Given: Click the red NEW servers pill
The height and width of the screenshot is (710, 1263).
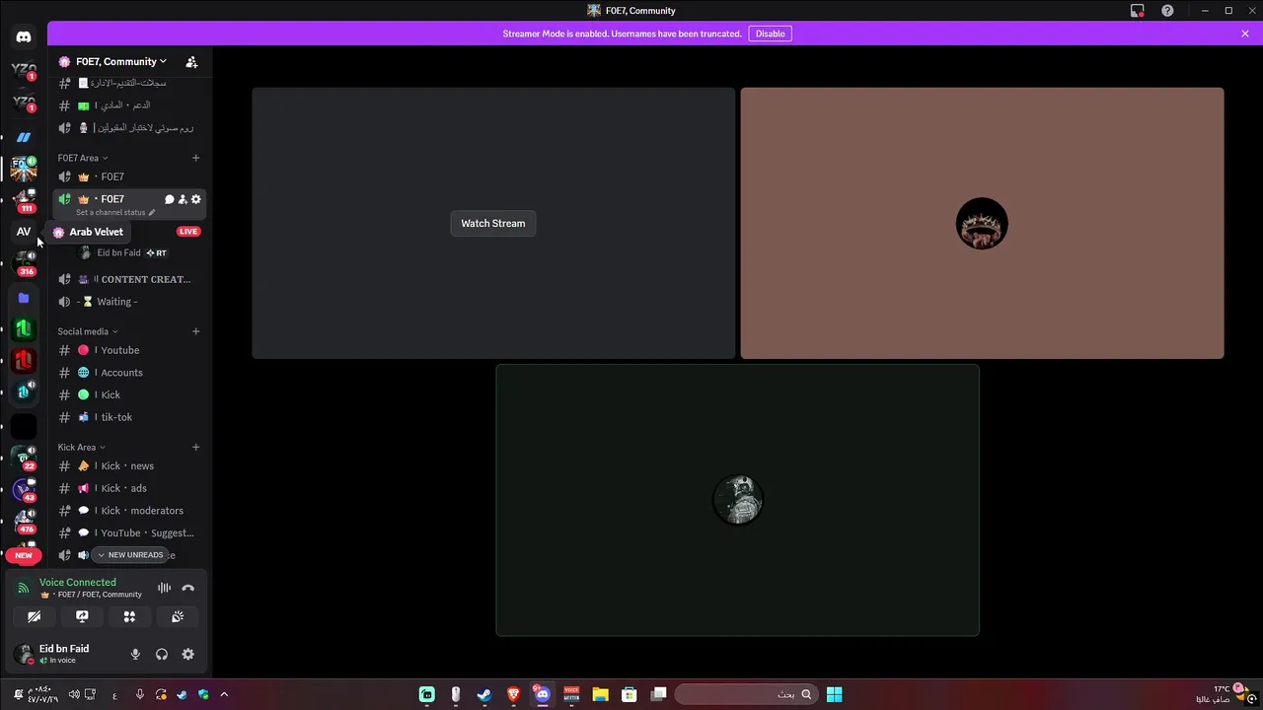Looking at the screenshot, I should pyautogui.click(x=24, y=555).
